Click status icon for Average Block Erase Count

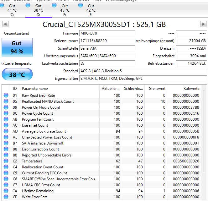6,131
